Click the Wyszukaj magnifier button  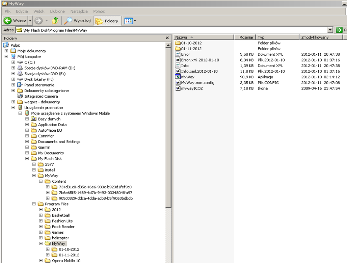point(77,21)
